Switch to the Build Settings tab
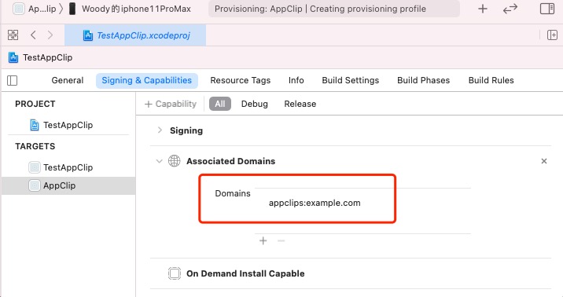Viewport: 563px width, 297px height. (351, 80)
